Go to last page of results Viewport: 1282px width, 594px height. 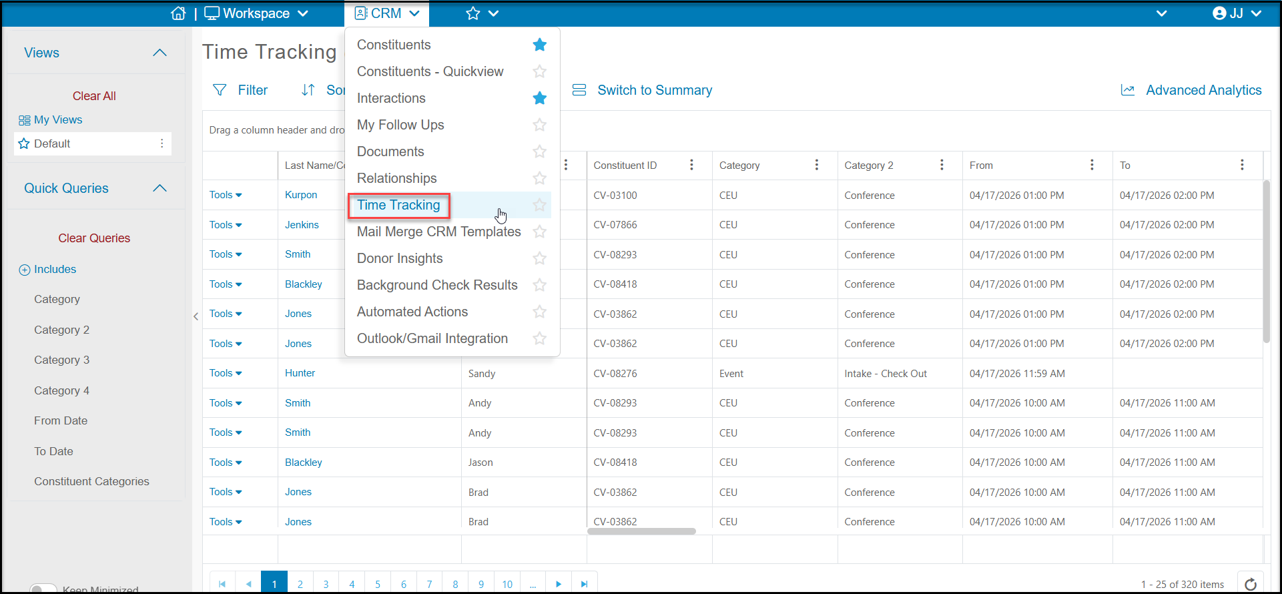[x=585, y=584]
